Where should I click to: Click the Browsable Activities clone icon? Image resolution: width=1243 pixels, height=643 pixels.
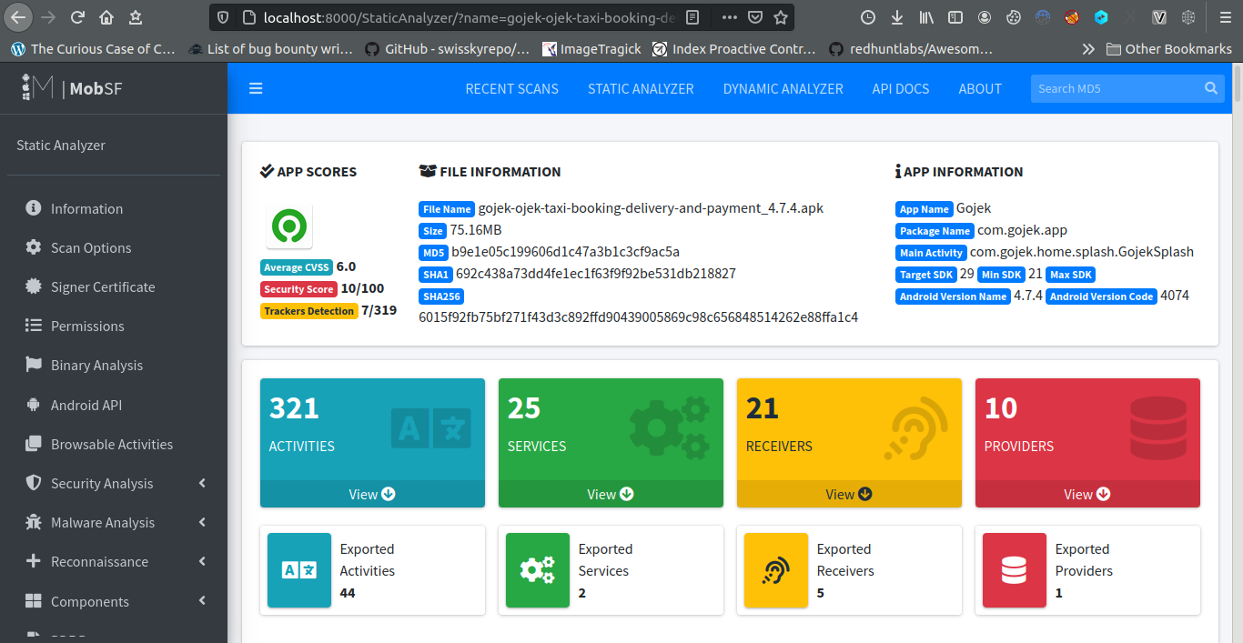click(x=34, y=444)
